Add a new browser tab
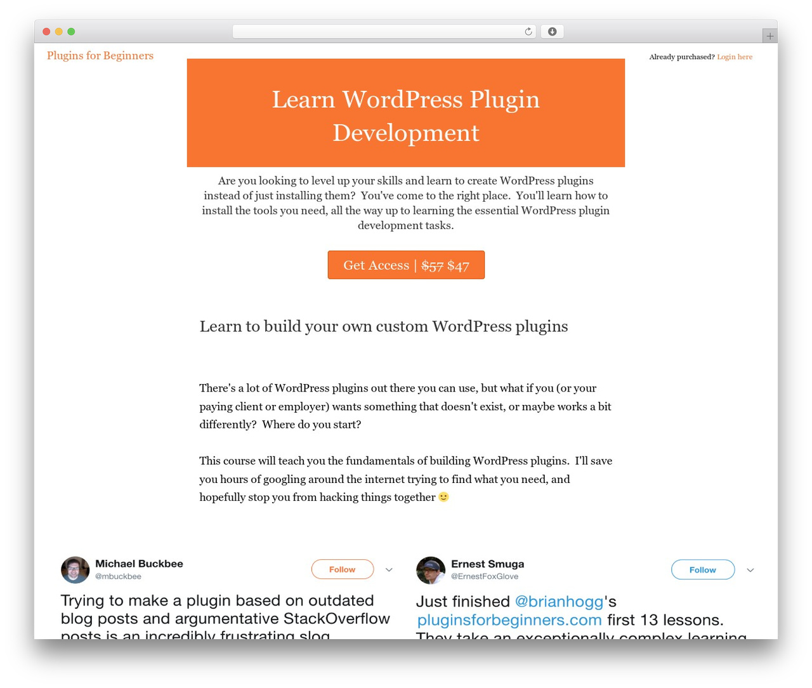 pos(769,36)
